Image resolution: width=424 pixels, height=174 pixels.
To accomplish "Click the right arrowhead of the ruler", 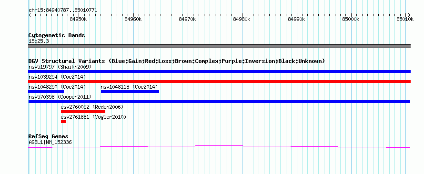I will pos(409,15).
